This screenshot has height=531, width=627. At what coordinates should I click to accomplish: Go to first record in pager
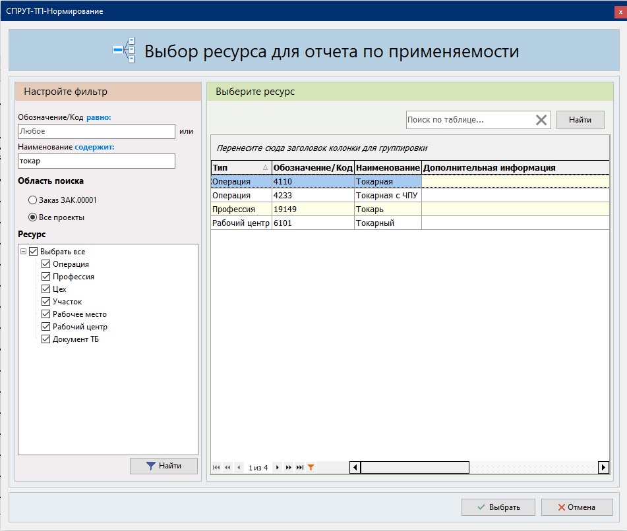[216, 468]
